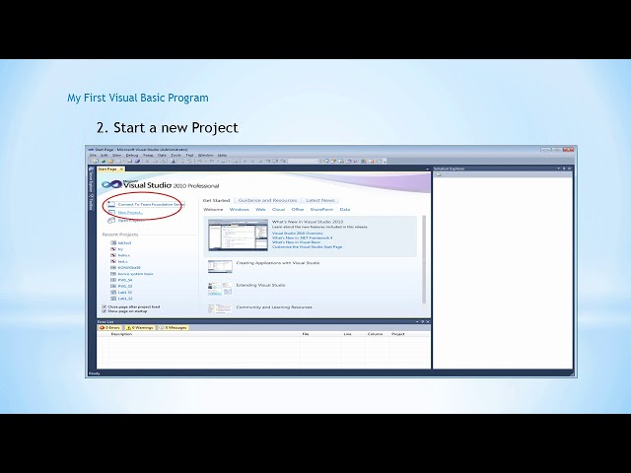Open the Tools menu
This screenshot has height=473, width=631.
coord(175,155)
